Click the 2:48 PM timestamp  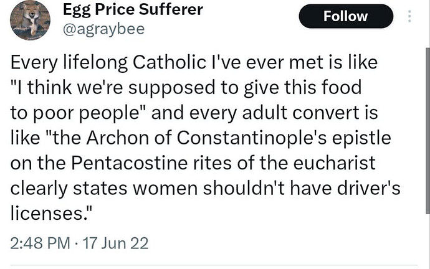41,242
